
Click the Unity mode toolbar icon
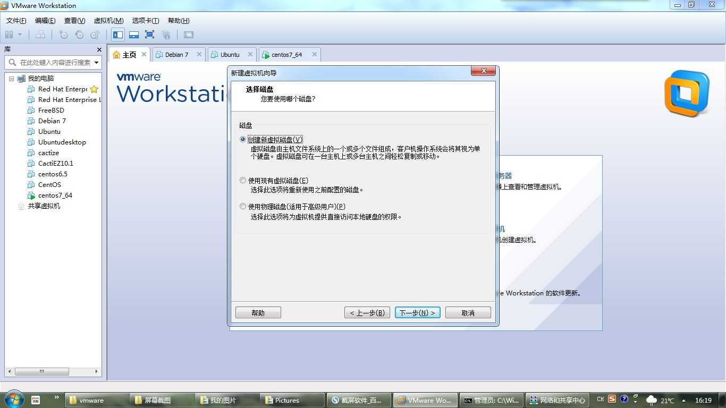(x=166, y=35)
